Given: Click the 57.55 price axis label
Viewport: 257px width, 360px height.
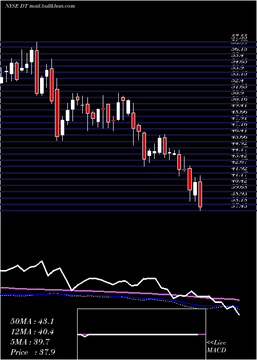Looking at the screenshot, I should click(239, 37).
